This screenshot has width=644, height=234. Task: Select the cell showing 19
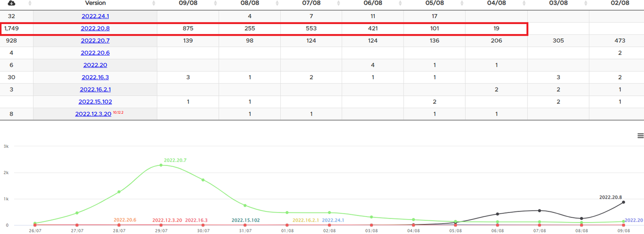(496, 29)
